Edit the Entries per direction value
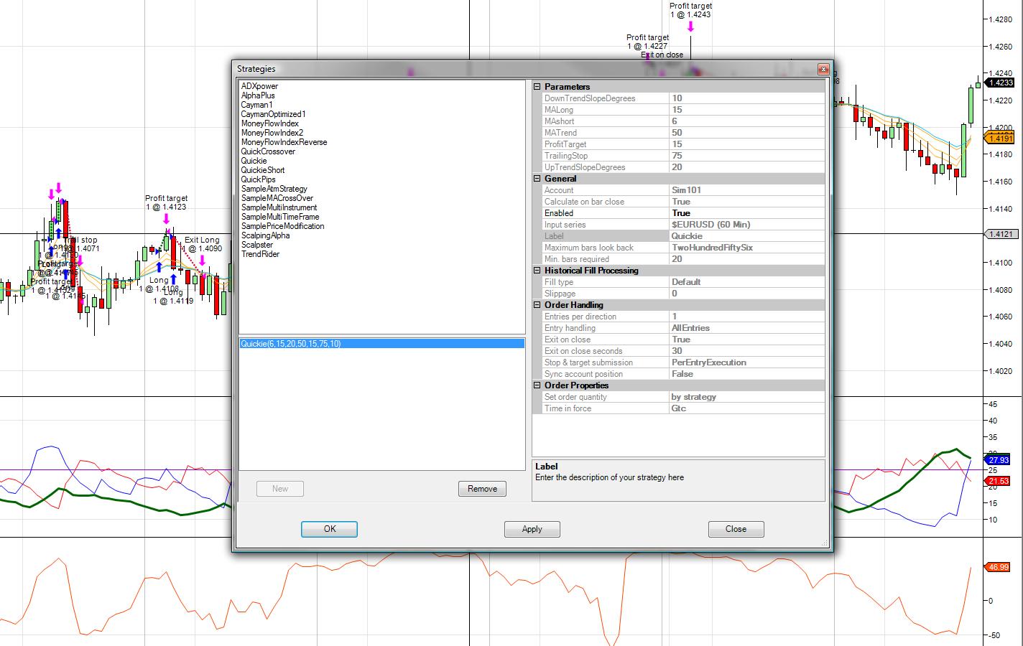 (x=747, y=317)
